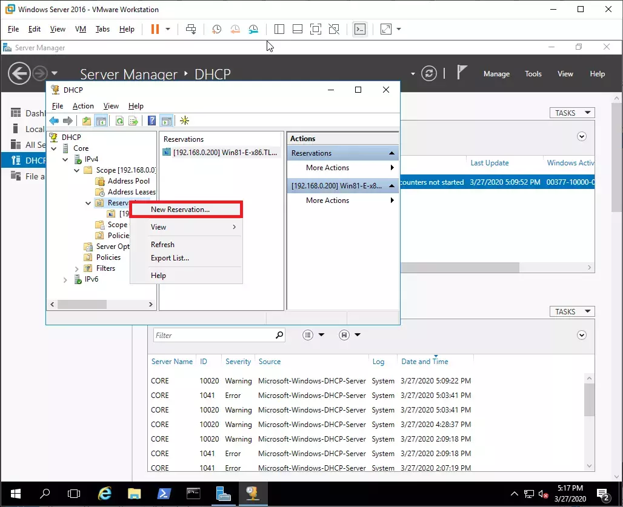
Task: Open upper TASKS dropdown in Server Manager
Action: [x=572, y=113]
